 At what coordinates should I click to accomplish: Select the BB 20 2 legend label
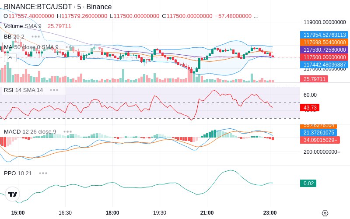(14, 37)
